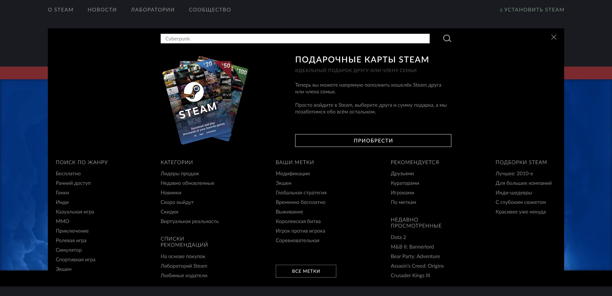Image resolution: width=612 pixels, height=296 pixels.
Task: Close the search overlay with X
Action: click(x=554, y=37)
